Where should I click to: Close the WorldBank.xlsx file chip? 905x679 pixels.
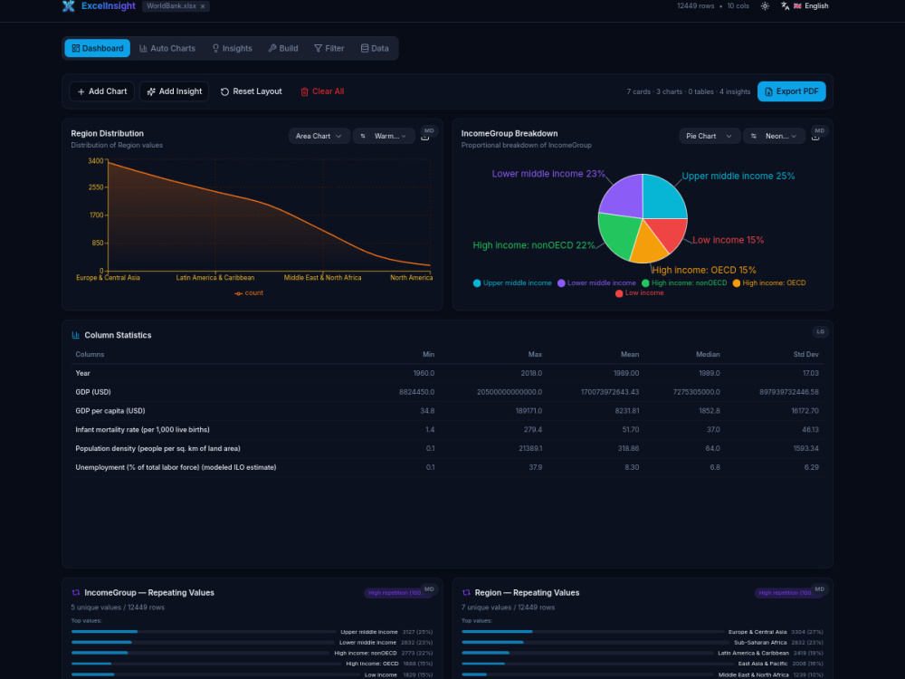pos(203,6)
